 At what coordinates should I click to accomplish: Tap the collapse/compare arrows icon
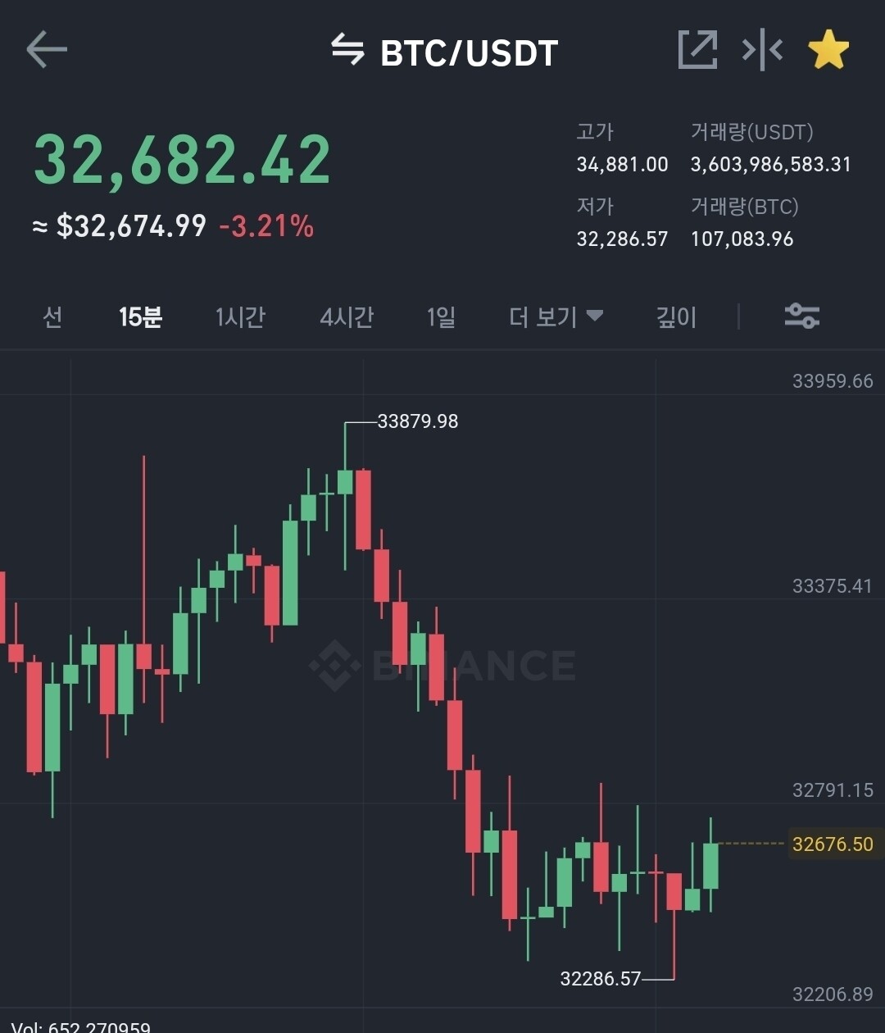762,50
